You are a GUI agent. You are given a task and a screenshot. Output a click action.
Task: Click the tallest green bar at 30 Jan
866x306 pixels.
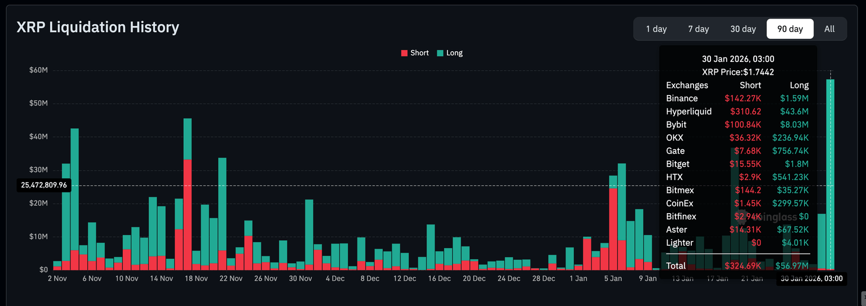tap(830, 169)
